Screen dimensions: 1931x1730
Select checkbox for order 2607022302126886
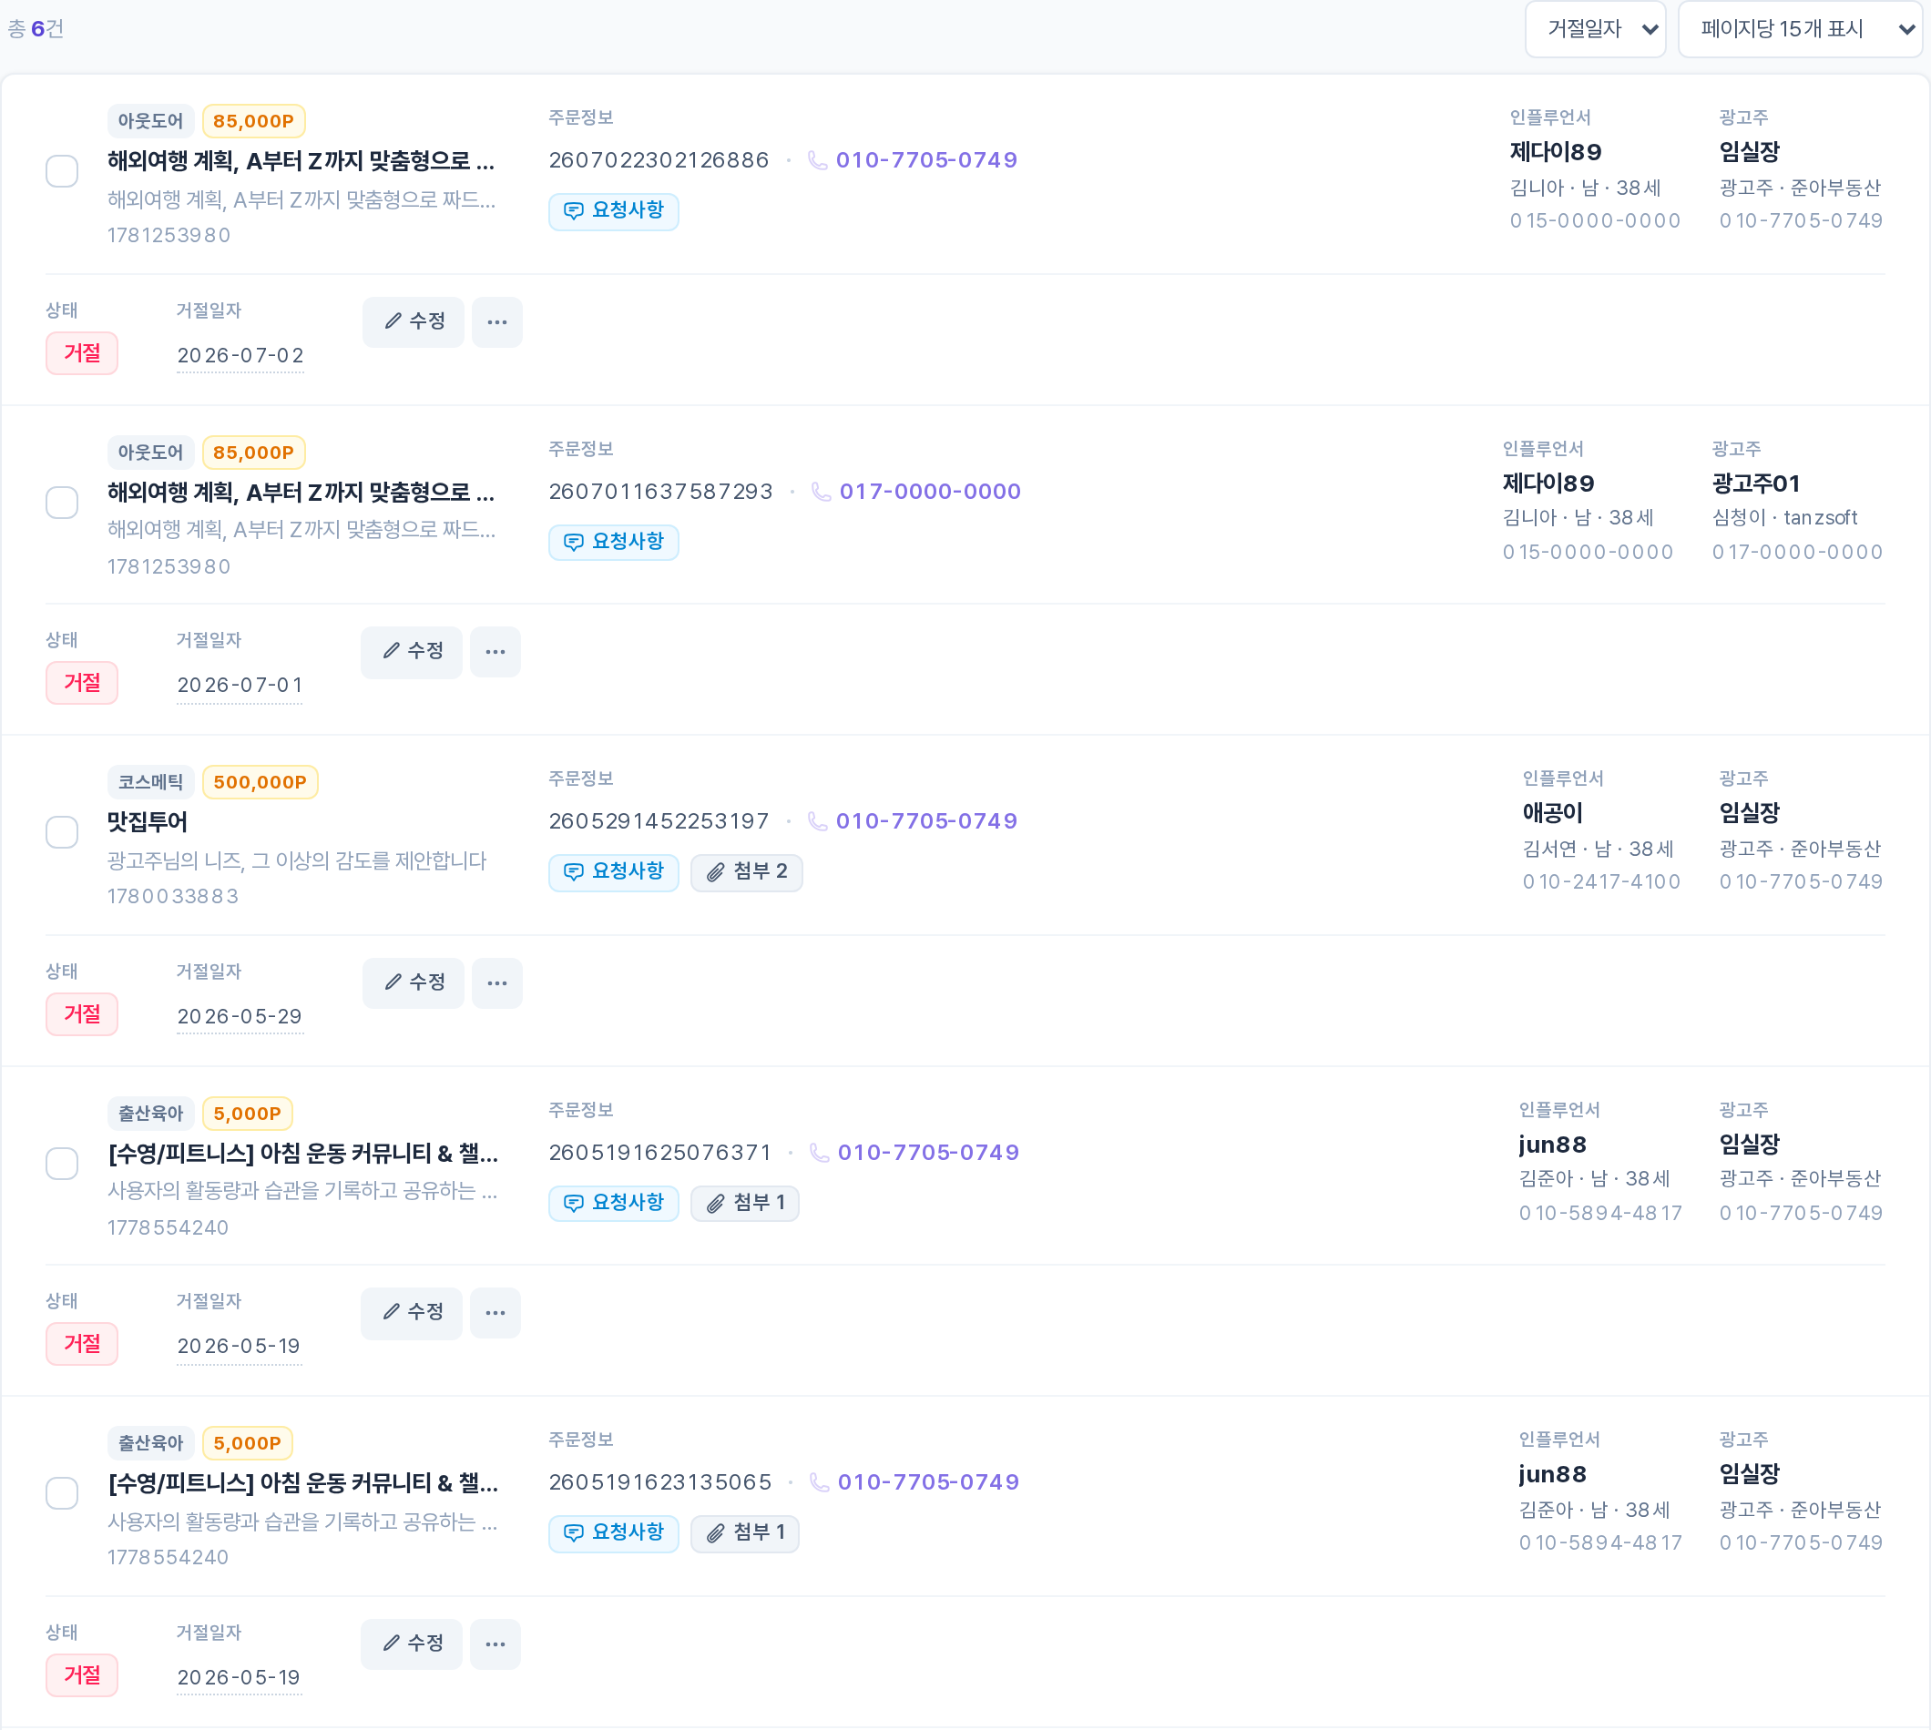click(62, 171)
